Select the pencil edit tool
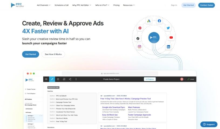Image resolution: width=220 pixels, height=129 pixels. pos(52,79)
